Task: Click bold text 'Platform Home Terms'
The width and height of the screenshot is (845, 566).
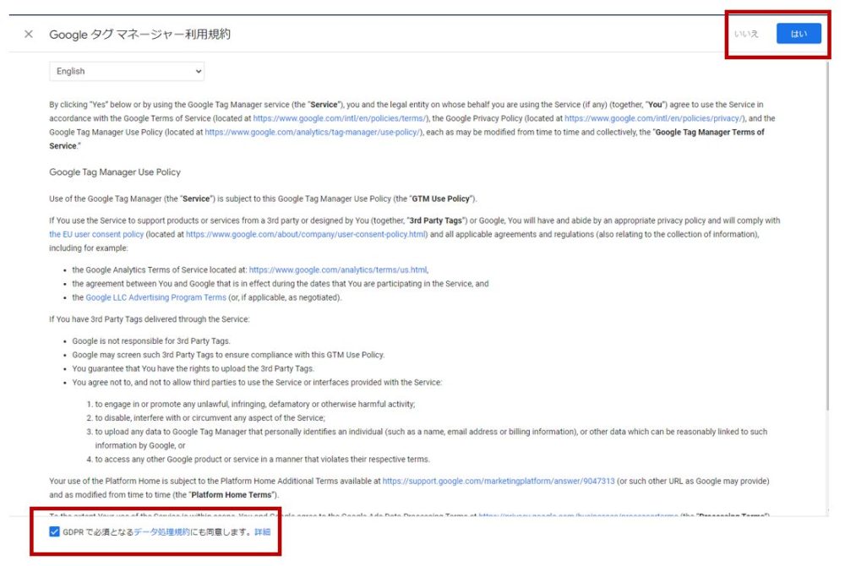Action: tap(232, 494)
